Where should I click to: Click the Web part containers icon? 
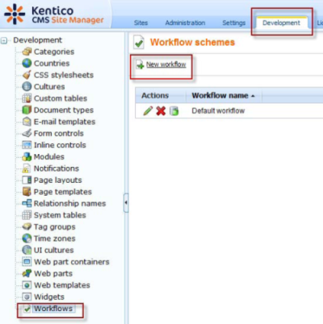tap(27, 262)
